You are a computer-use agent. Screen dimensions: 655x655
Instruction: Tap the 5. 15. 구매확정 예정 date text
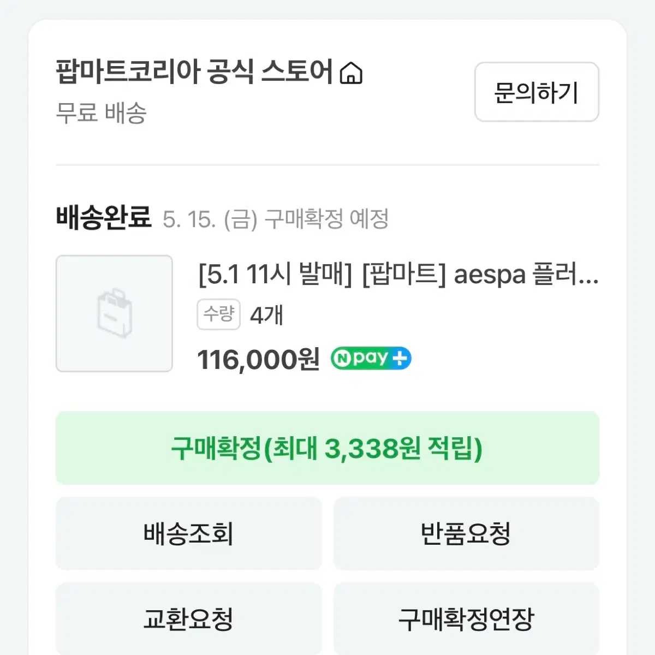[276, 219]
